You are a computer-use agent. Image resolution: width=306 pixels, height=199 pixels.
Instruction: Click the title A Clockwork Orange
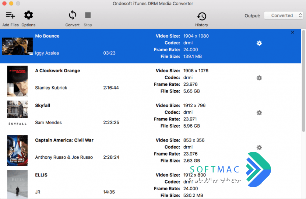[x=57, y=71]
